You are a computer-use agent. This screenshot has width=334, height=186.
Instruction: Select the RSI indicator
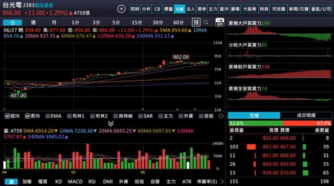(92, 181)
